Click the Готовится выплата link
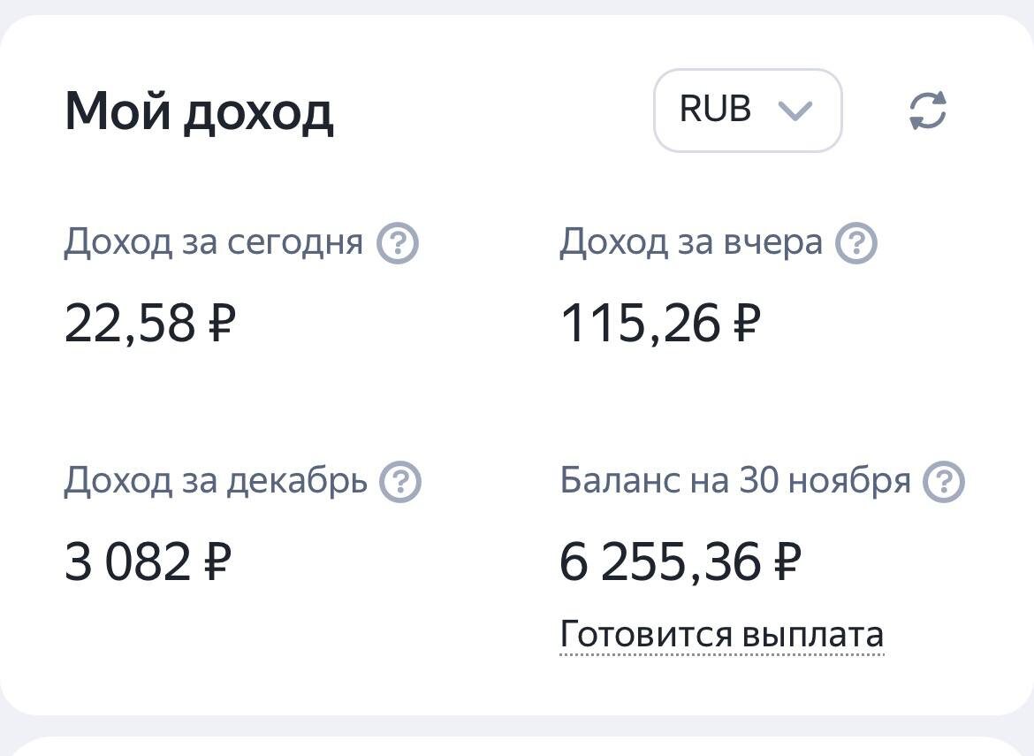This screenshot has height=756, width=1034. 722,634
